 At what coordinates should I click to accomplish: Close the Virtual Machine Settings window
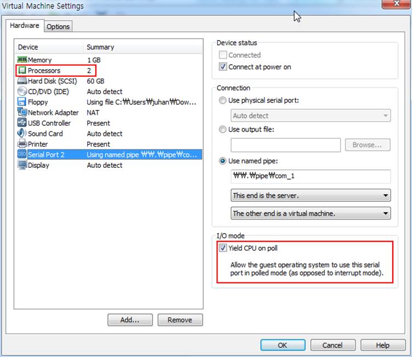coord(397,4)
